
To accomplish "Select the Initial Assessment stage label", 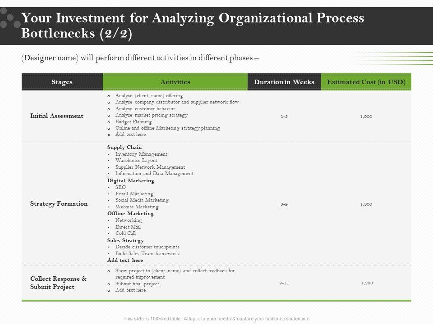I will coord(57,116).
